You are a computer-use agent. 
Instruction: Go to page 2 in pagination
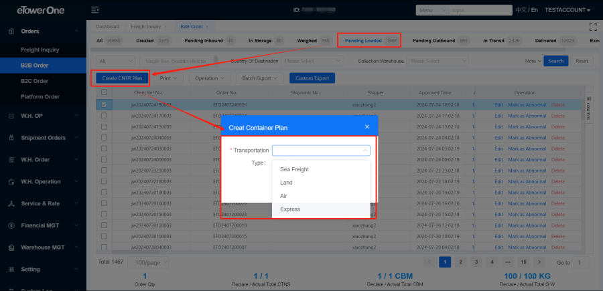[460, 262]
